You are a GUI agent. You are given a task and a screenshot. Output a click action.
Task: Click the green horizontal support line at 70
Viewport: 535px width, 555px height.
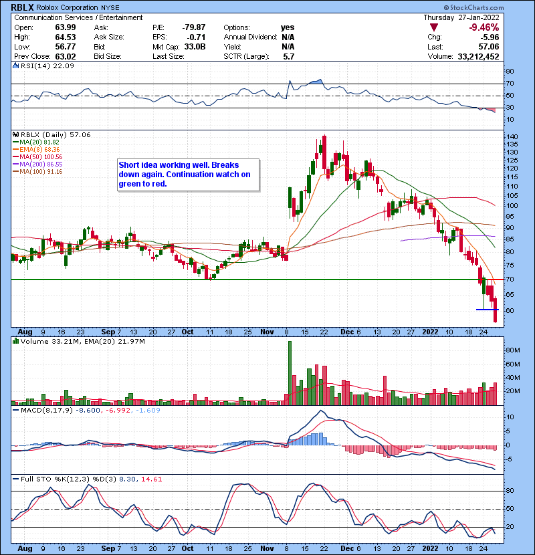click(x=201, y=280)
